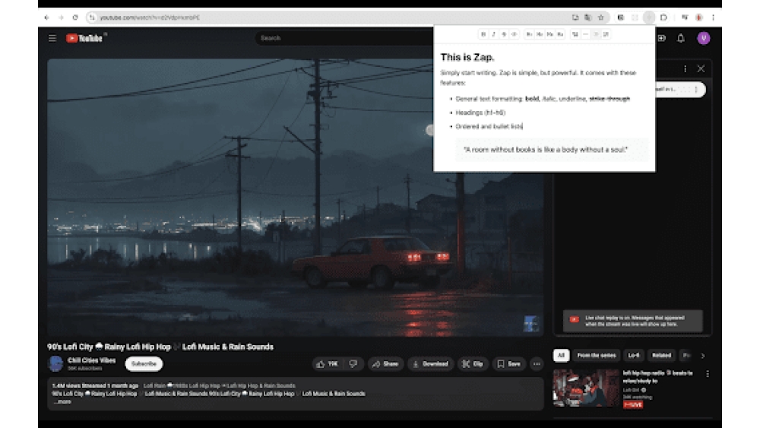Select the Related filter chip

pyautogui.click(x=661, y=355)
